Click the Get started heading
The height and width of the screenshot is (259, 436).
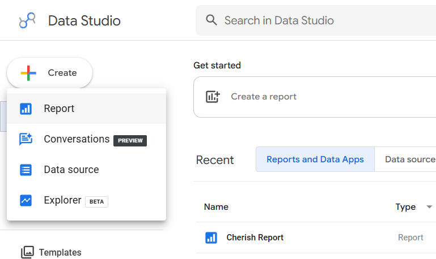(x=217, y=66)
